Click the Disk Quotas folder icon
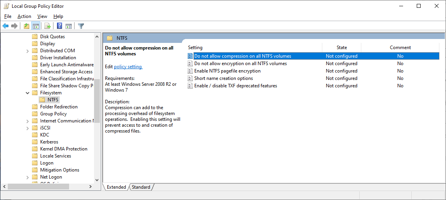This screenshot has width=446, height=200. (35, 36)
